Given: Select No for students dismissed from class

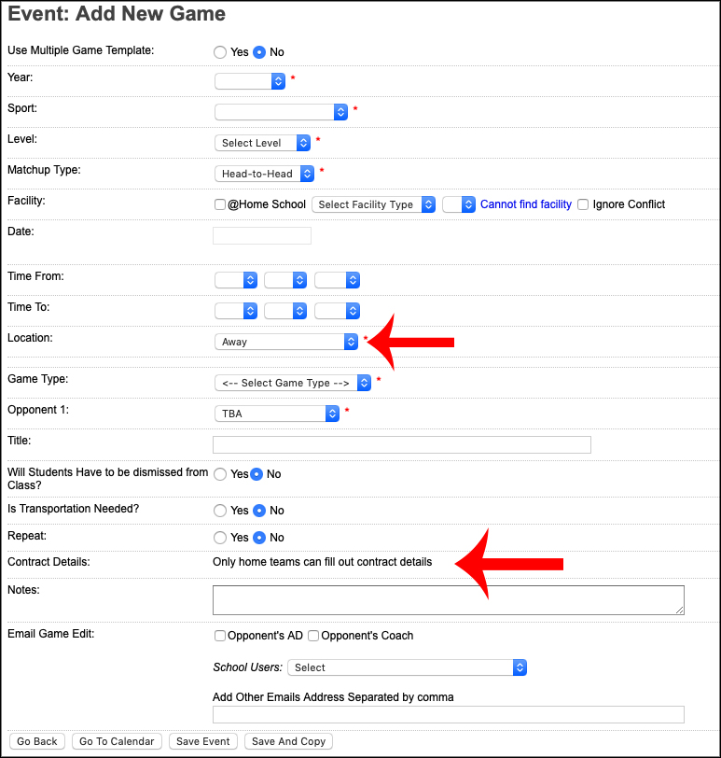Looking at the screenshot, I should tap(257, 474).
